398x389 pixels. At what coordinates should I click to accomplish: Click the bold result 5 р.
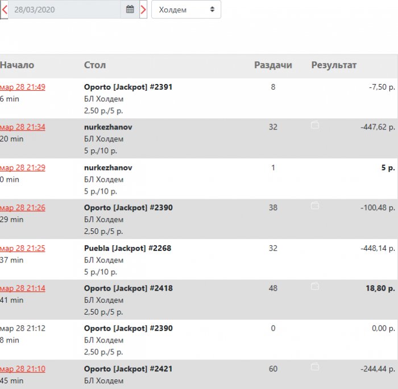(388, 168)
